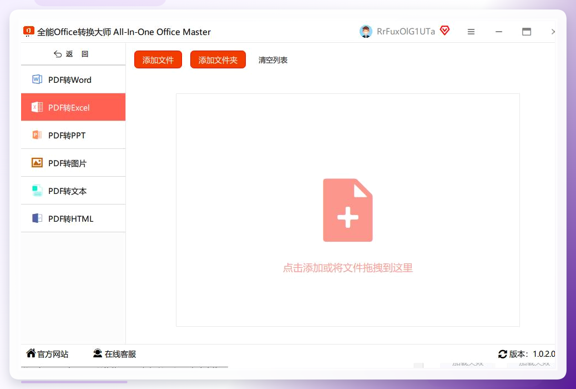This screenshot has width=576, height=389.
Task: Click the 点击添加或将文件拖拽到这里 hint text
Action: pos(347,268)
